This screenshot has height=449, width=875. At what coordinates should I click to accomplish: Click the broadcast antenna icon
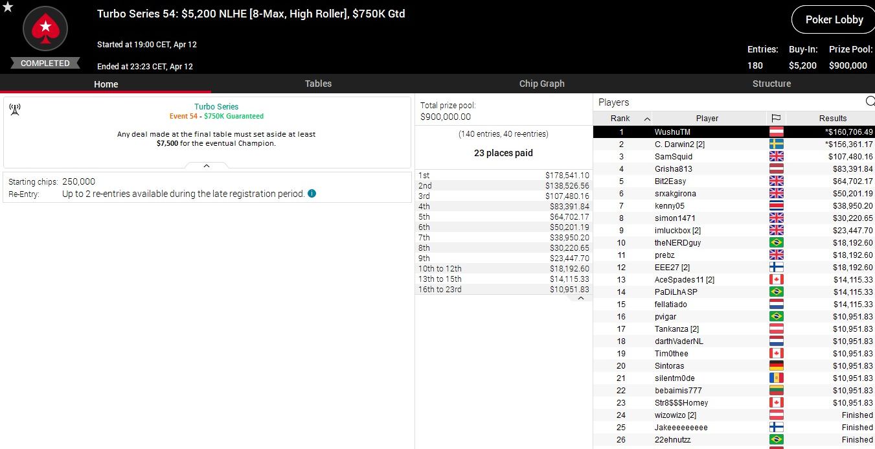pos(16,109)
